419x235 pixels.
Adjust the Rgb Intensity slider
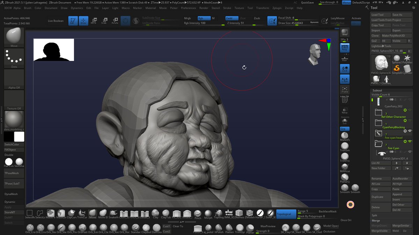point(204,23)
